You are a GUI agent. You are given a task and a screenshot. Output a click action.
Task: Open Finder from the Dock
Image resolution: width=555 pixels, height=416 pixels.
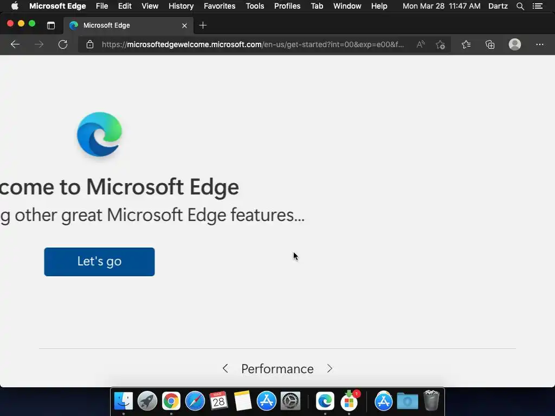(x=124, y=401)
